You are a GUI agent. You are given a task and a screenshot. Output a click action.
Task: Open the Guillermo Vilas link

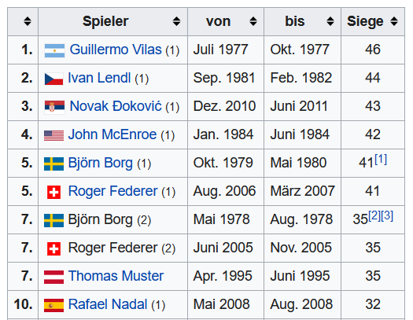click(x=116, y=50)
